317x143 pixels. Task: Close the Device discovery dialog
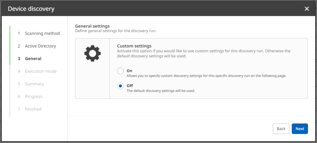point(307,9)
